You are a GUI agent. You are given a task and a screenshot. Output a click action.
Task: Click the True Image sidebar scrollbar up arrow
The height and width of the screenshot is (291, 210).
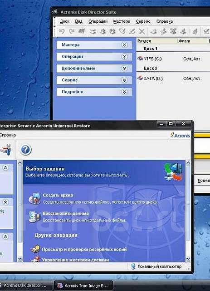(x=20, y=163)
